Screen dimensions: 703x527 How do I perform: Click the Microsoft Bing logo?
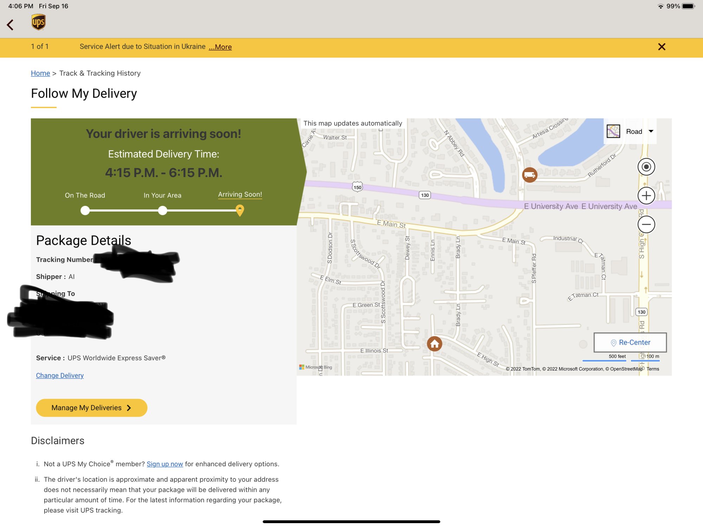(x=315, y=367)
